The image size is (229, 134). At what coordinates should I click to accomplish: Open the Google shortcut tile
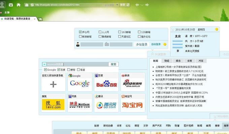point(80,82)
